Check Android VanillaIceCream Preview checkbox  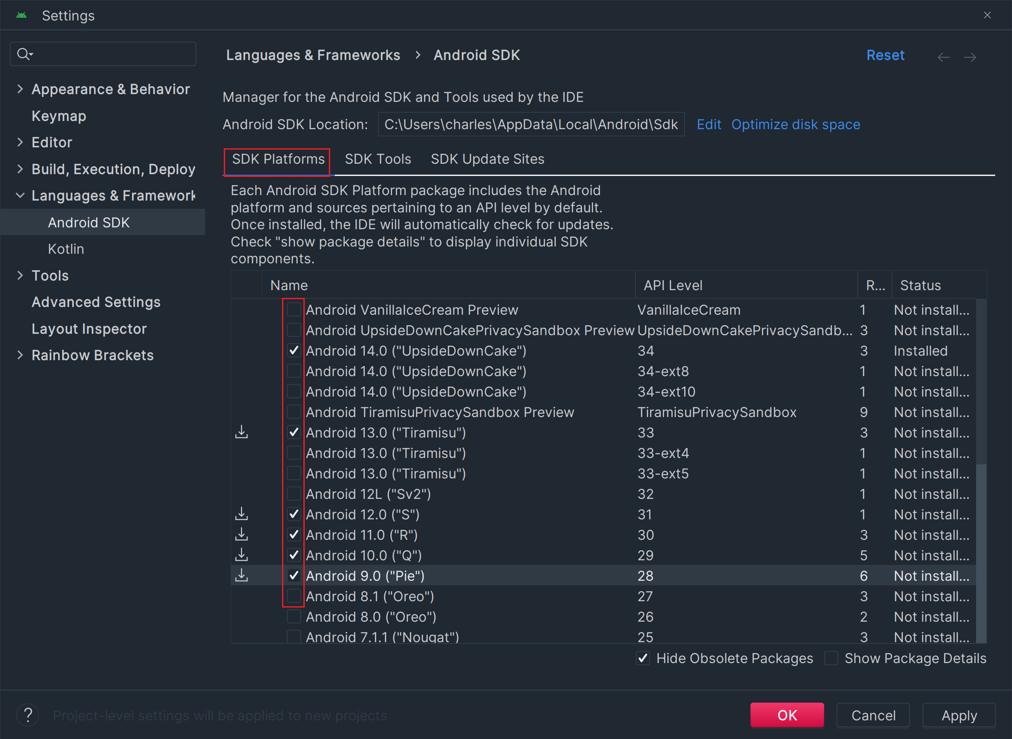click(294, 309)
